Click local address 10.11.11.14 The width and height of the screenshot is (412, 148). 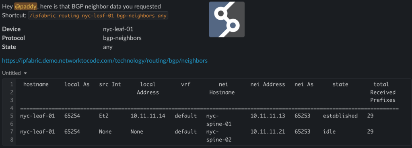tap(148, 116)
